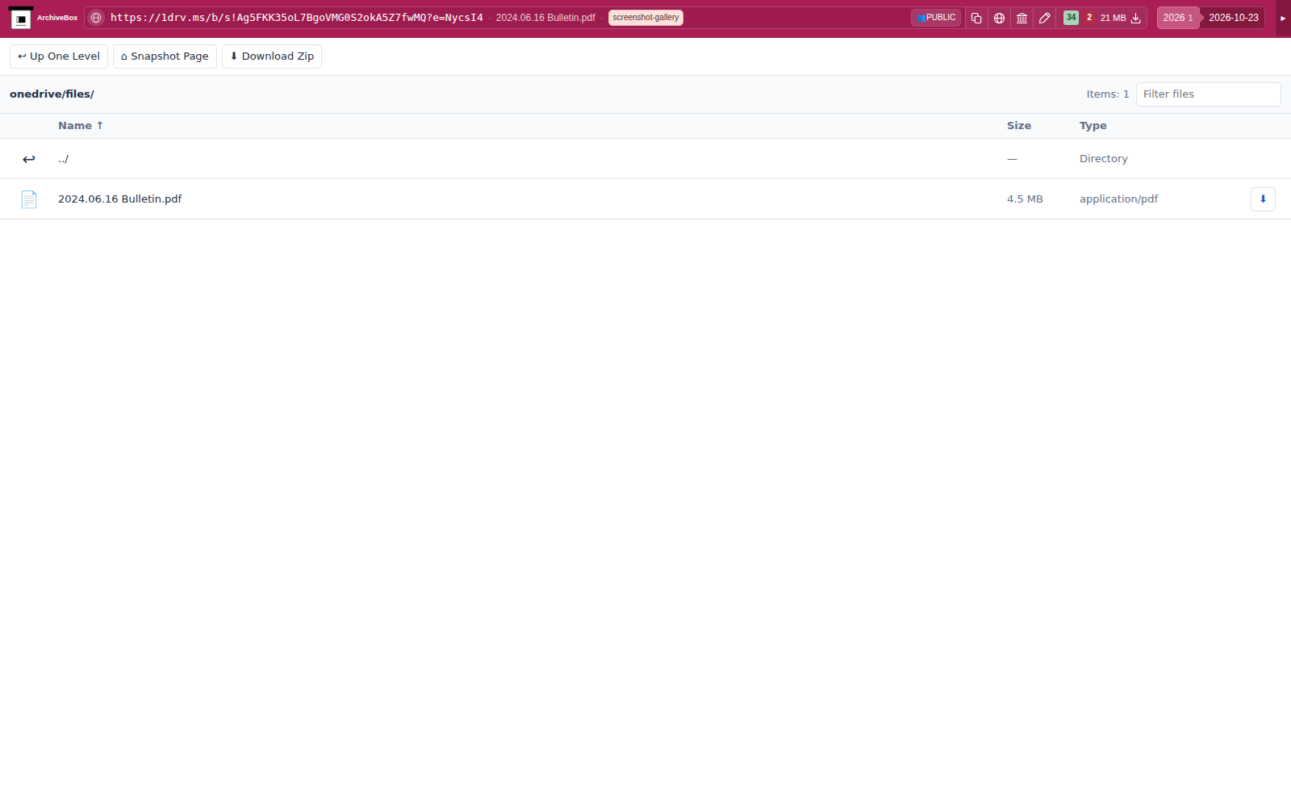Select the screenshot-gallery tag

(x=645, y=18)
